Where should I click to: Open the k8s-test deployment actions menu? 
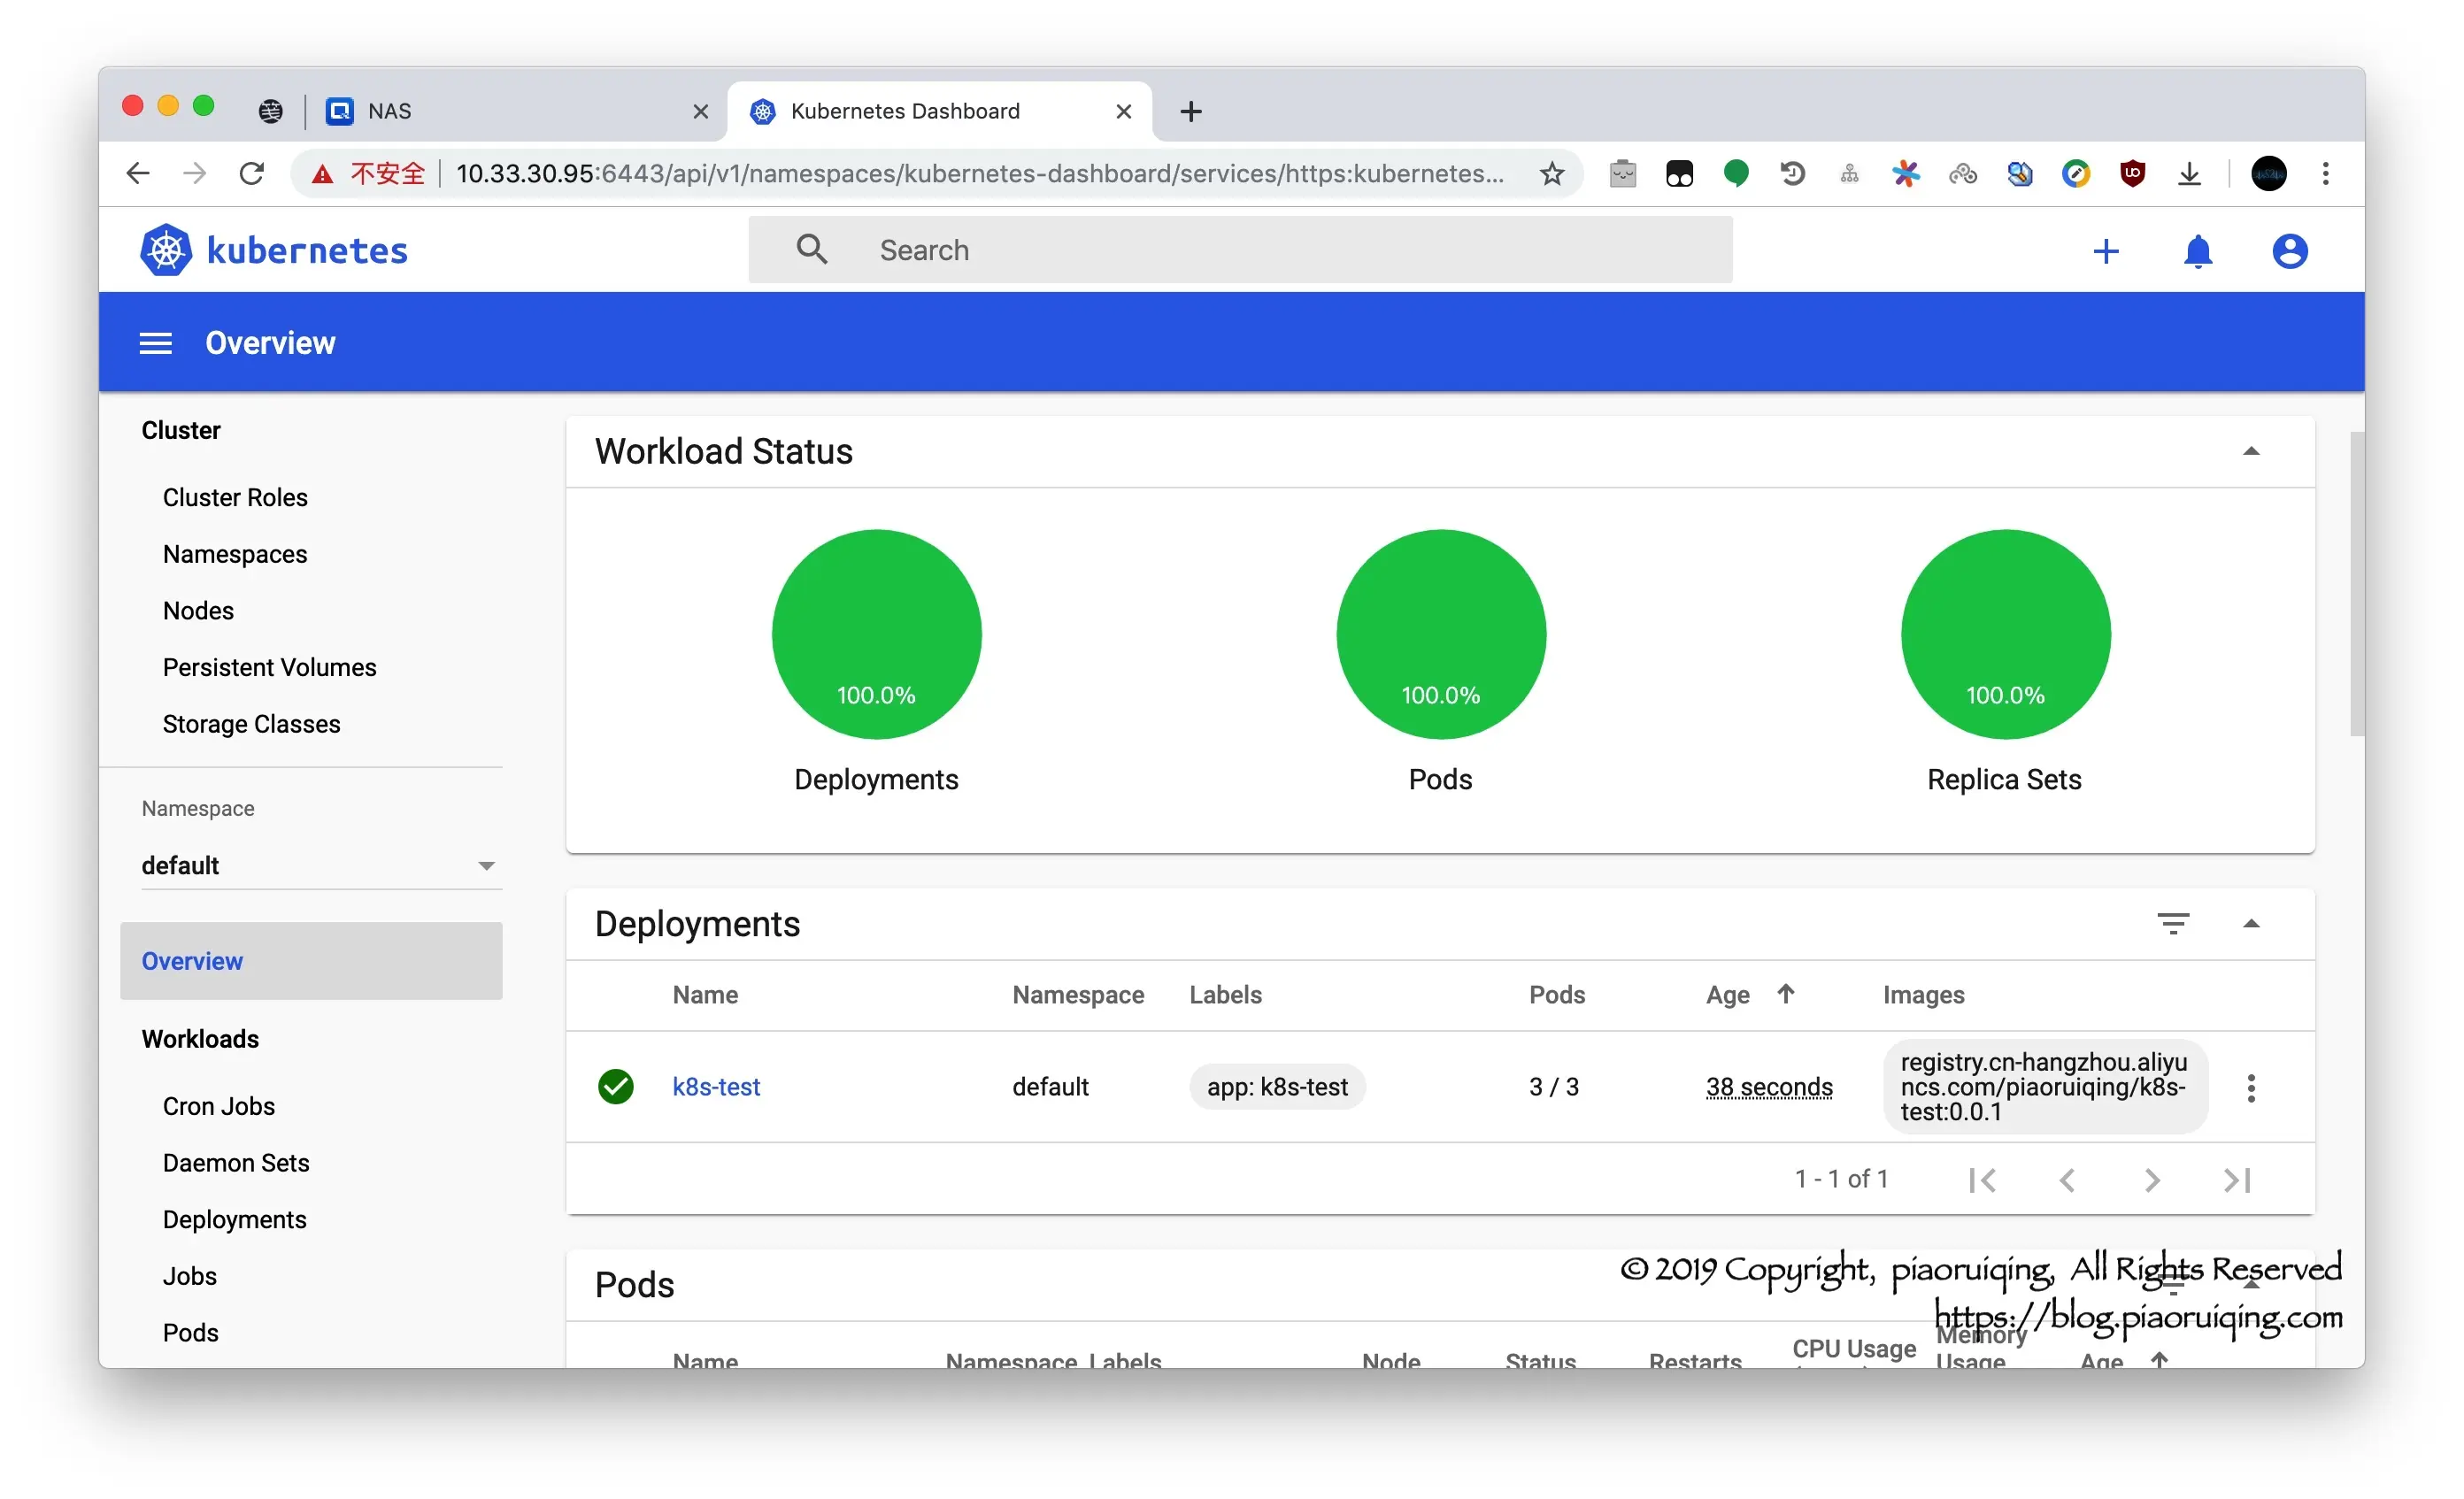[2250, 1088]
